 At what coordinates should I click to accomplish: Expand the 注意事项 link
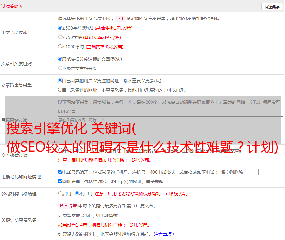point(164,234)
